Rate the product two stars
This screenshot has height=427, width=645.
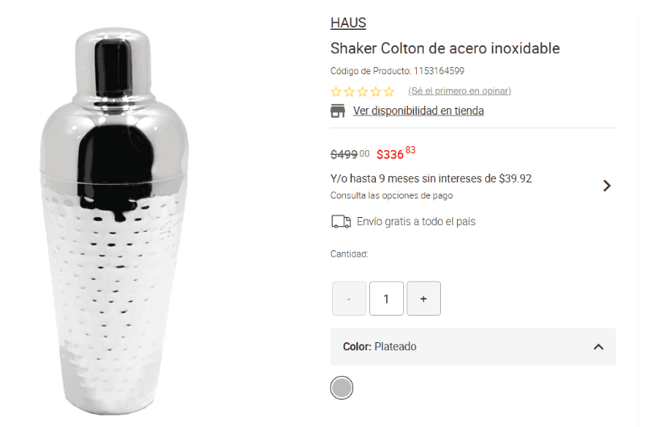coord(349,91)
